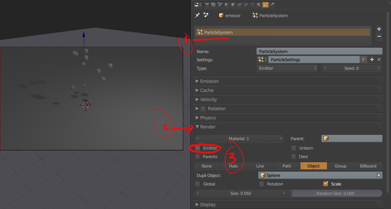
Task: Click the ParticleSystem breadcrumb entry
Action: (x=270, y=16)
